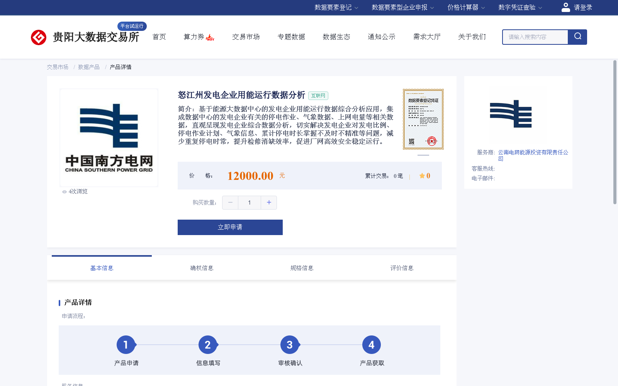The image size is (618, 386).
Task: Click the red exchange logo icon
Action: pos(39,37)
